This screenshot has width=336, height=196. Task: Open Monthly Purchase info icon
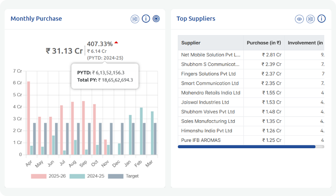click(x=146, y=19)
